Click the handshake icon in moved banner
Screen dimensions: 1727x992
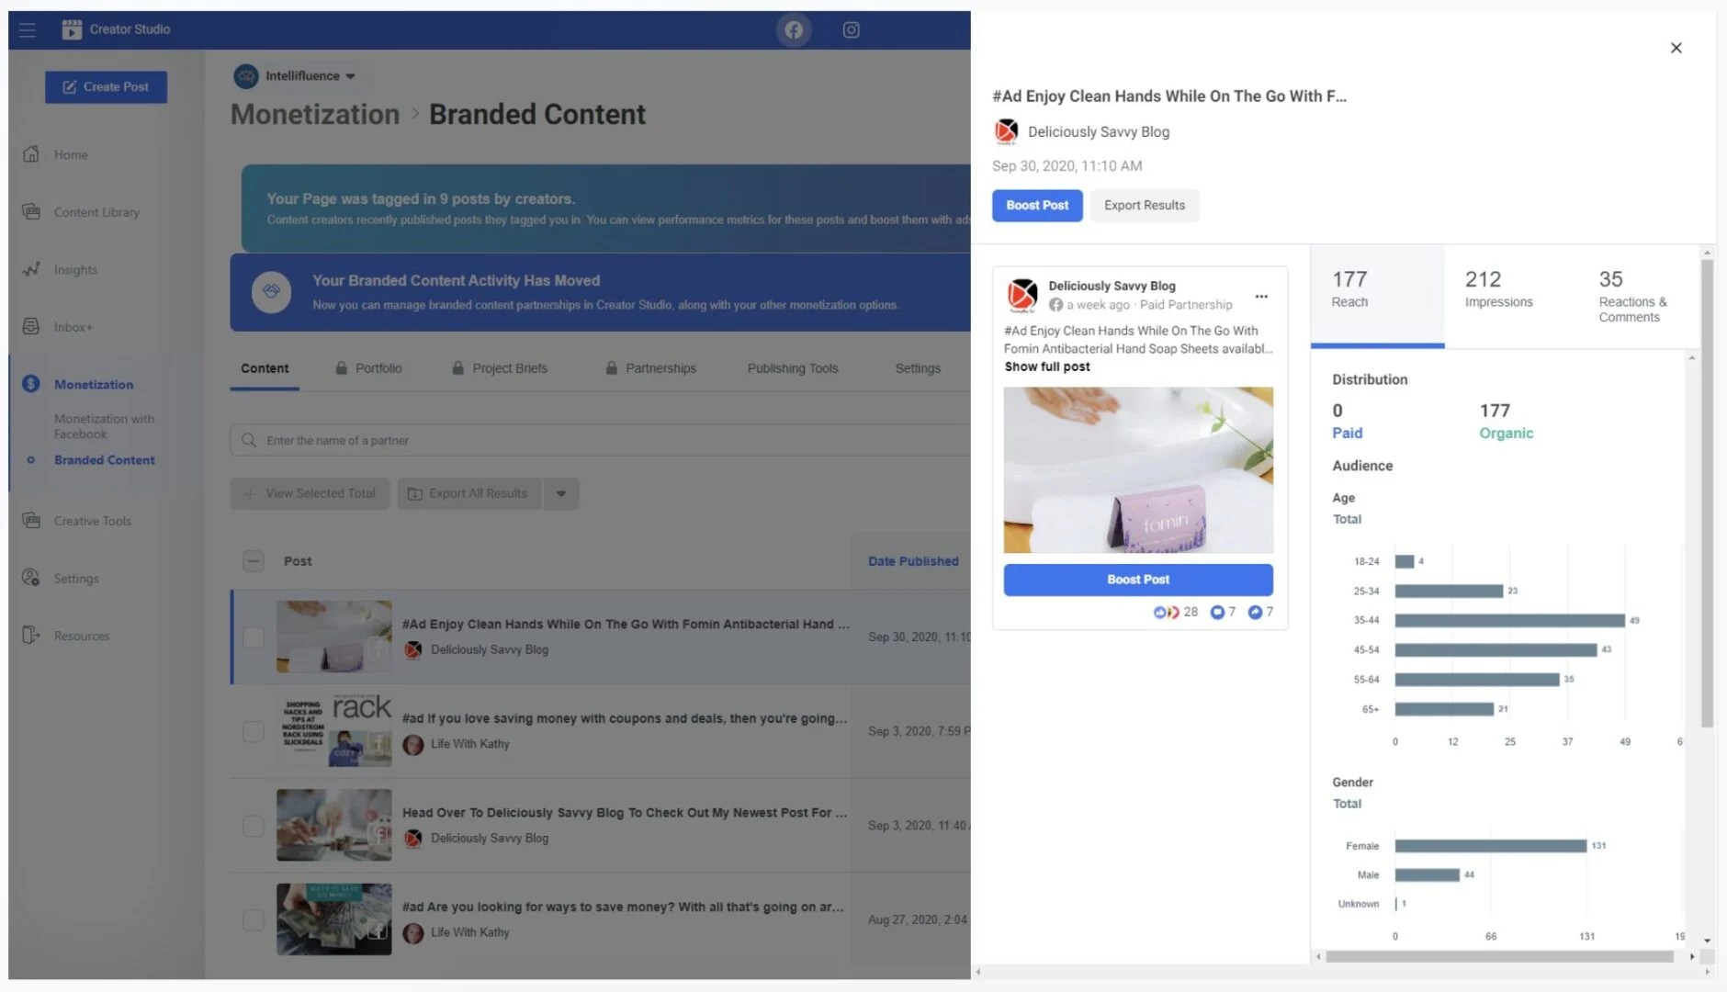pyautogui.click(x=271, y=292)
